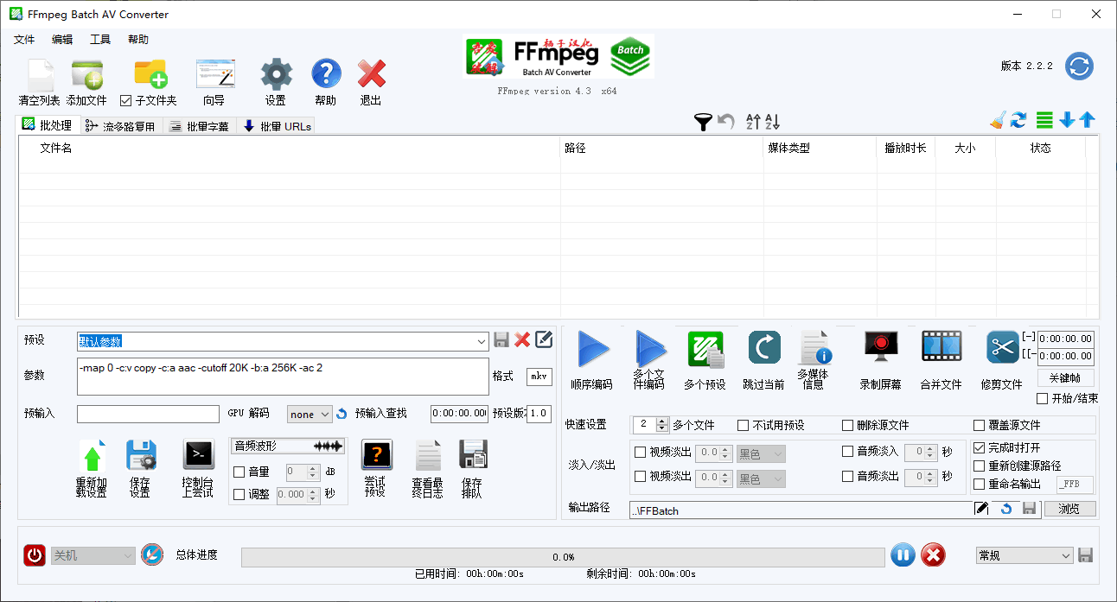Open 多媒体信息 media info icon
Viewport: 1117px width, 602px height.
[815, 347]
